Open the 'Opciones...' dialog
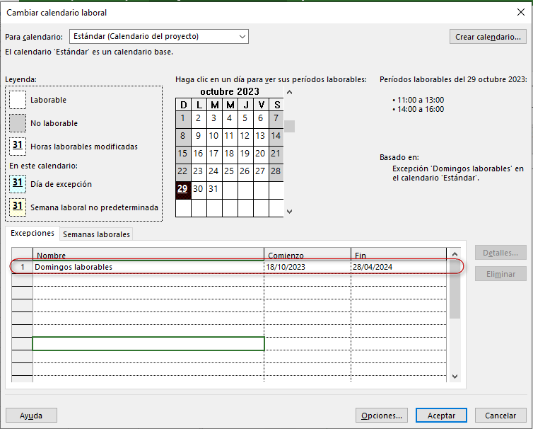 (x=382, y=416)
